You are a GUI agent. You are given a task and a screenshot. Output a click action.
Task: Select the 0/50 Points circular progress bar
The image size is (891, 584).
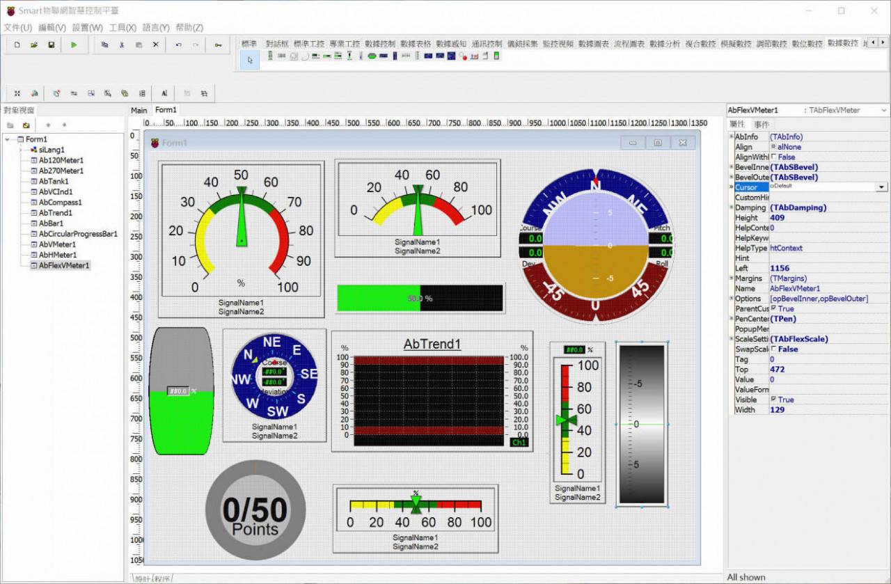pos(255,510)
